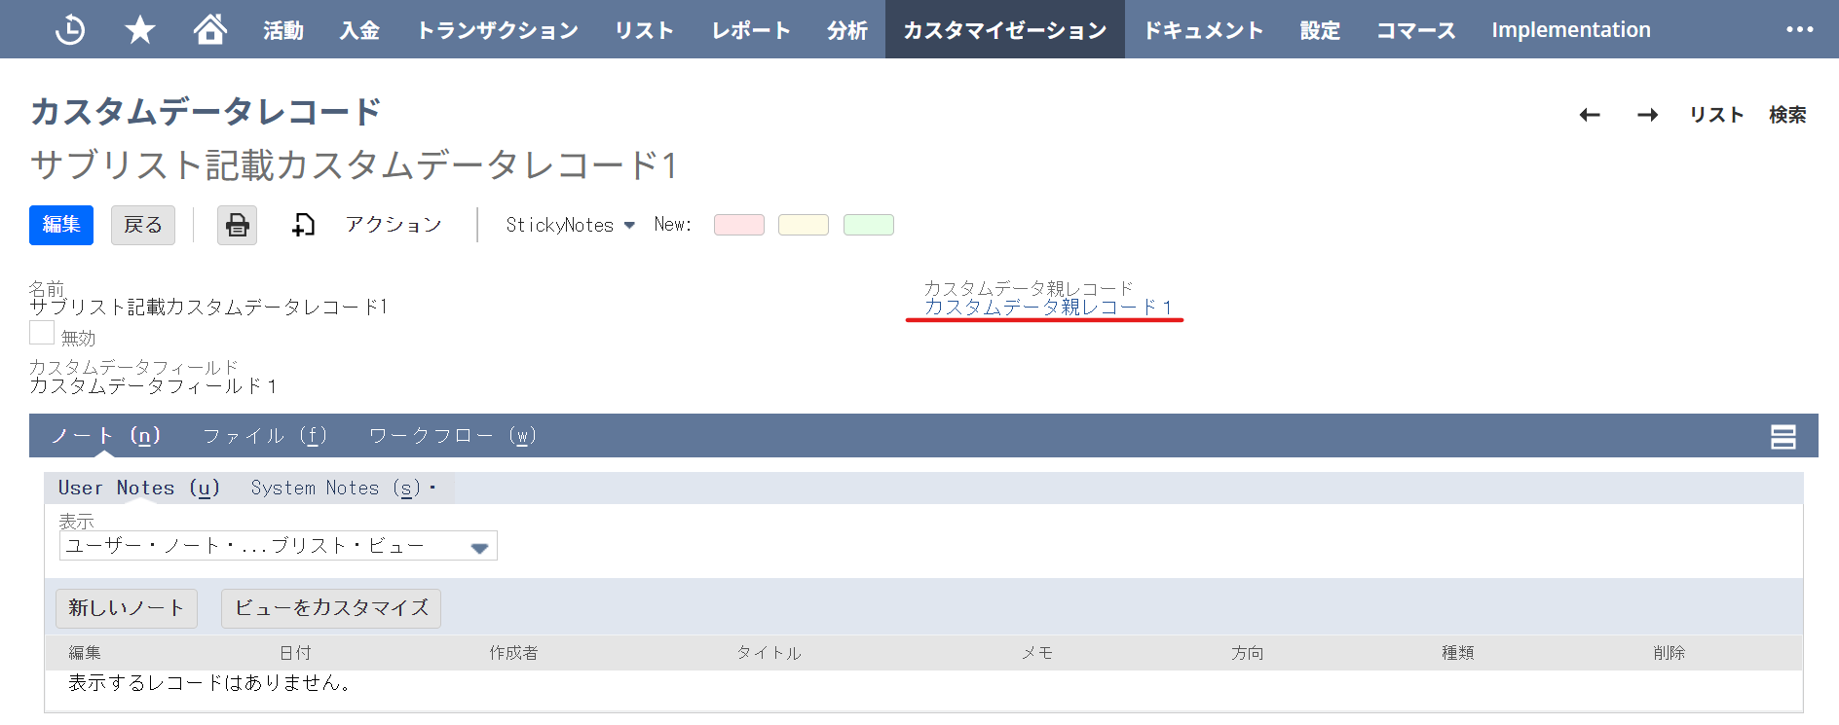1839x725 pixels.
Task: Open the 表示 view dropdown
Action: tap(279, 545)
